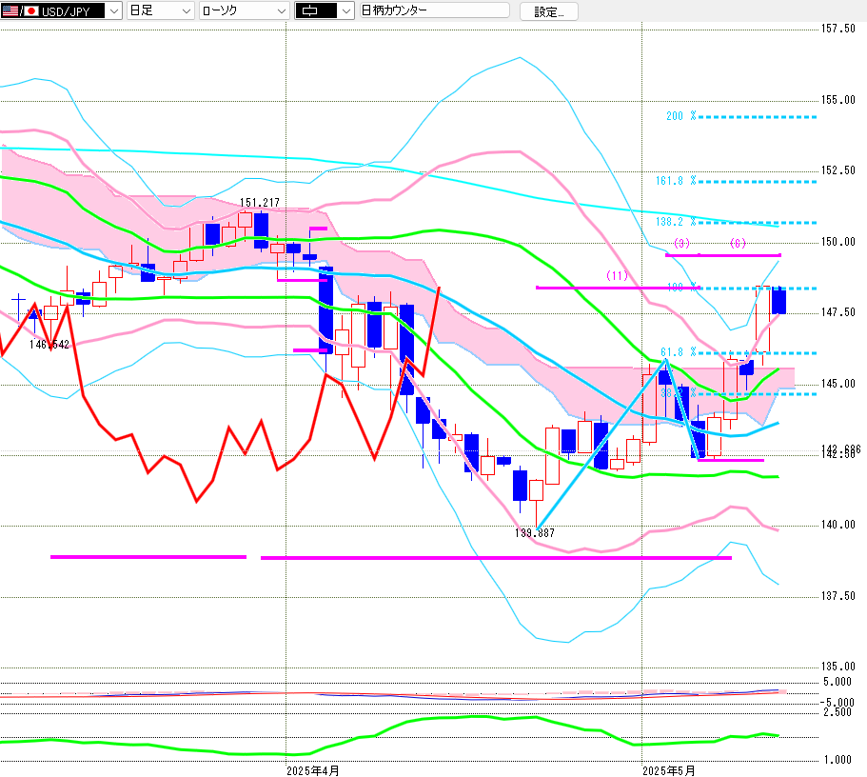Click the 5.000 indicator scale label
867x777 pixels.
click(x=837, y=682)
